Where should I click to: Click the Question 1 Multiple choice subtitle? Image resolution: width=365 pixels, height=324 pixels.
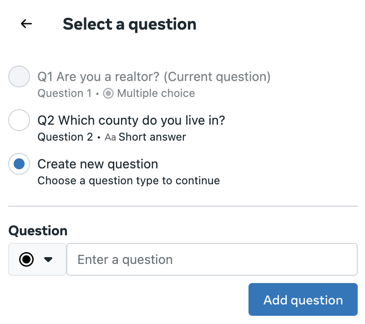pyautogui.click(x=116, y=93)
